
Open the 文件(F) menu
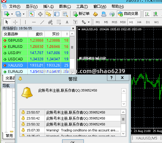[x=15, y=7]
